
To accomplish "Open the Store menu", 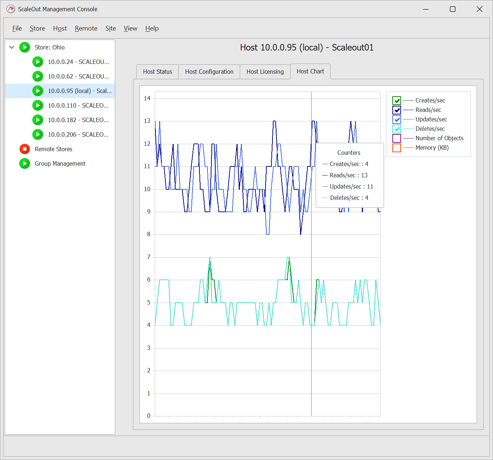I will point(37,28).
